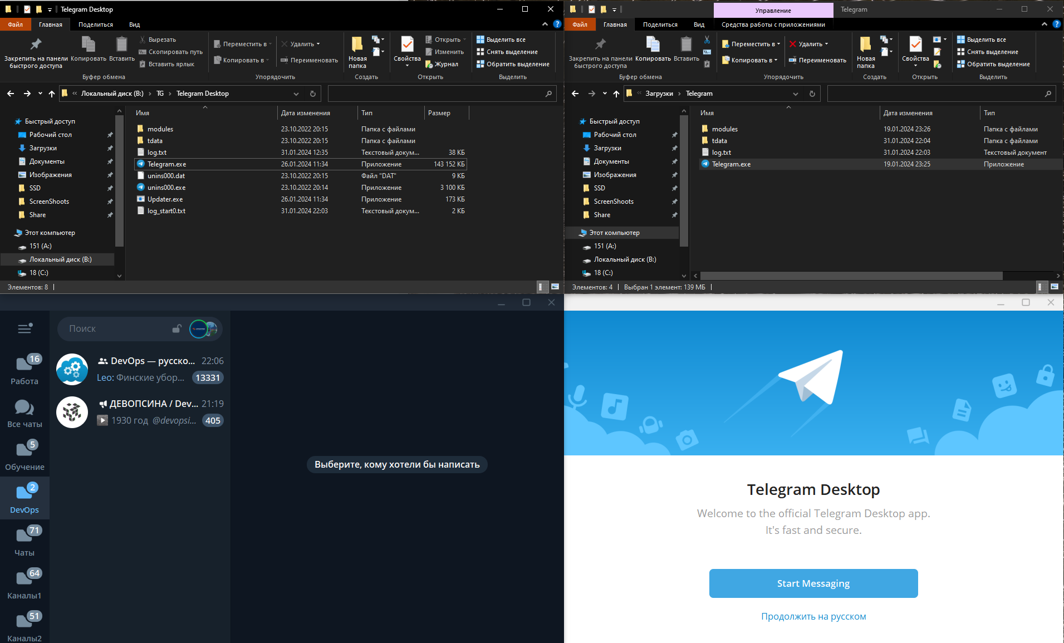Viewport: 1064px width, 643px height.
Task: Select tdata folder in right Explorer
Action: [880, 141]
